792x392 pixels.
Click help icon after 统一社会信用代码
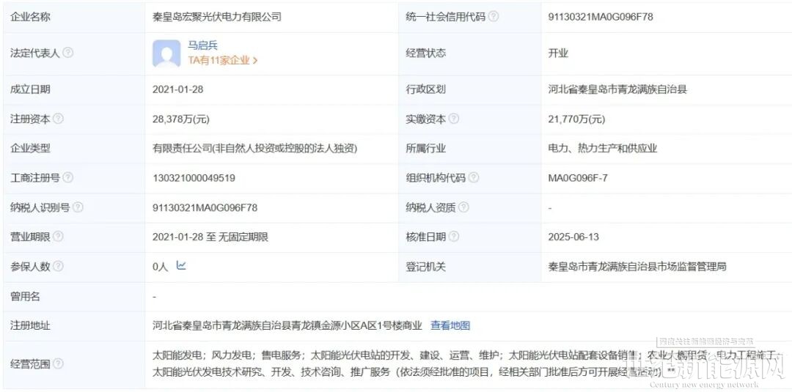tap(494, 16)
